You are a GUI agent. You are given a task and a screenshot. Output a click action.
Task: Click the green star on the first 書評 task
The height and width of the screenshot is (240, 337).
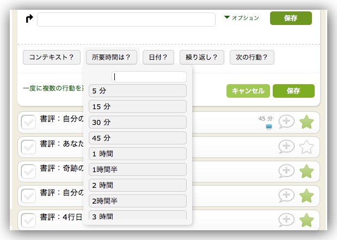point(307,122)
